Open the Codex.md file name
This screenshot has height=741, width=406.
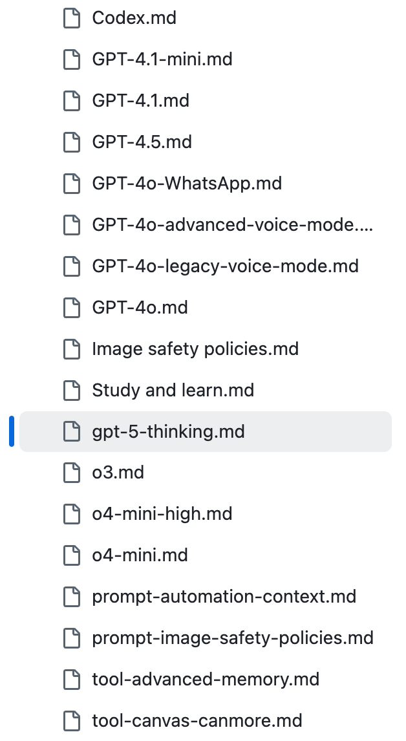pos(134,18)
